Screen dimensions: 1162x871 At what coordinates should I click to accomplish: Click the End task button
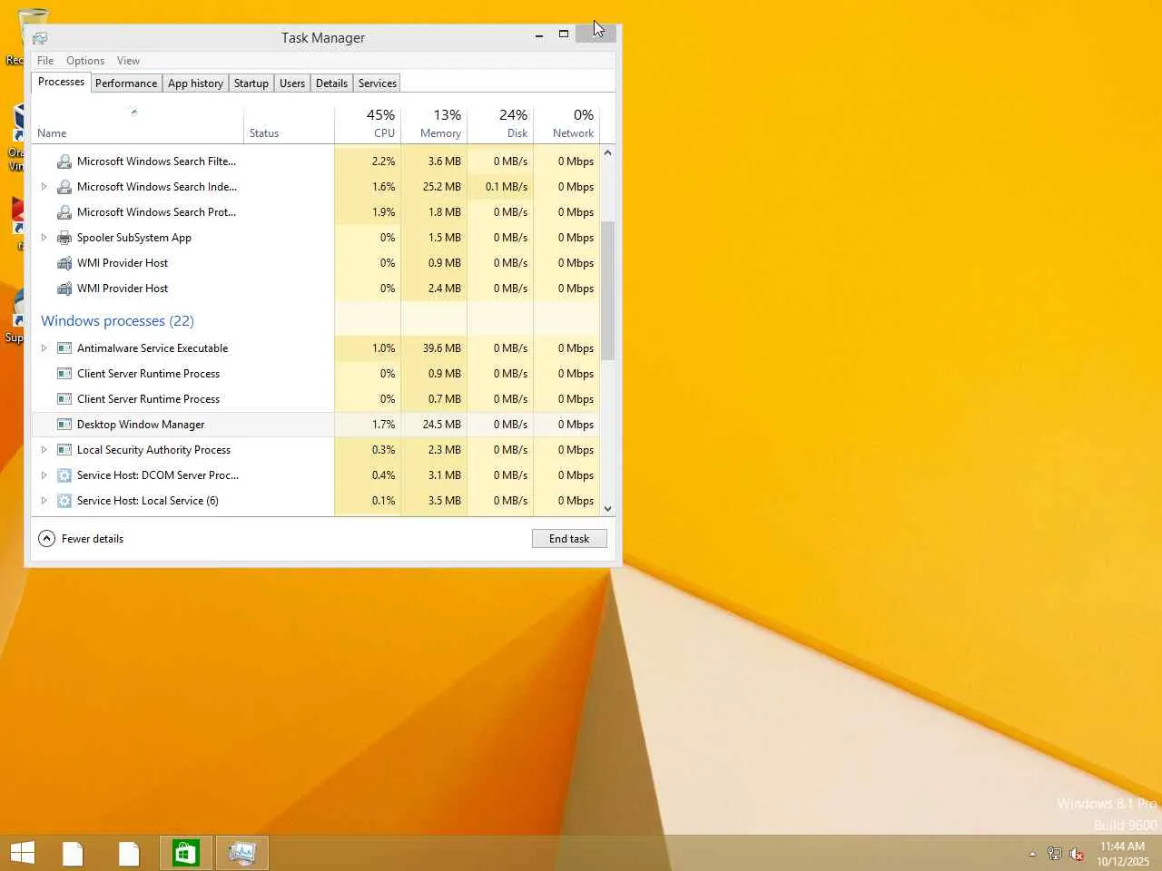pos(569,539)
